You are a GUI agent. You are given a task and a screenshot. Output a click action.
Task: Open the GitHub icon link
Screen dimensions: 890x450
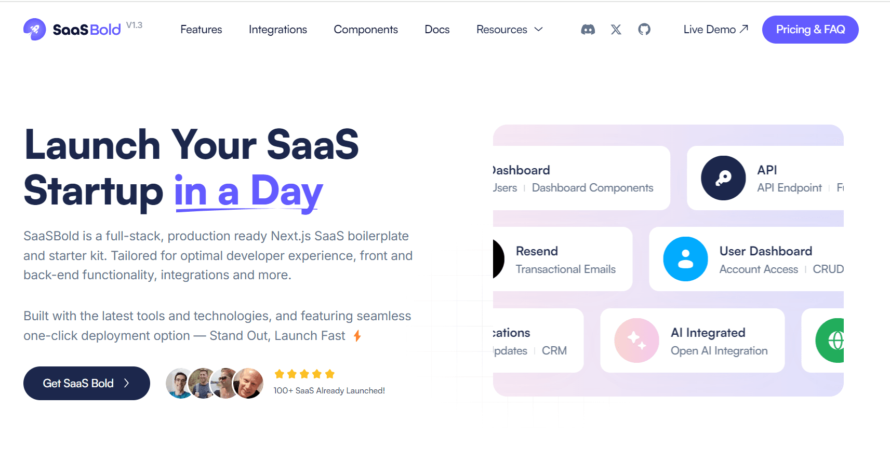[644, 30]
